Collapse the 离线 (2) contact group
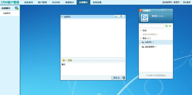 click(141, 38)
